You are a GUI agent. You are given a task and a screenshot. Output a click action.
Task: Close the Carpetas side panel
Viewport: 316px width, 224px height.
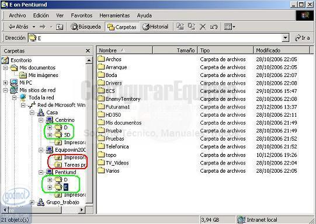pyautogui.click(x=88, y=51)
